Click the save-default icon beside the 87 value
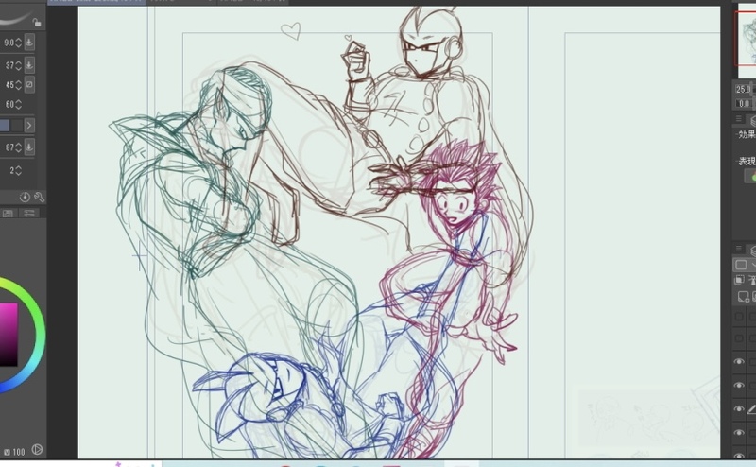Viewport: 756px width, 467px height. tap(29, 147)
